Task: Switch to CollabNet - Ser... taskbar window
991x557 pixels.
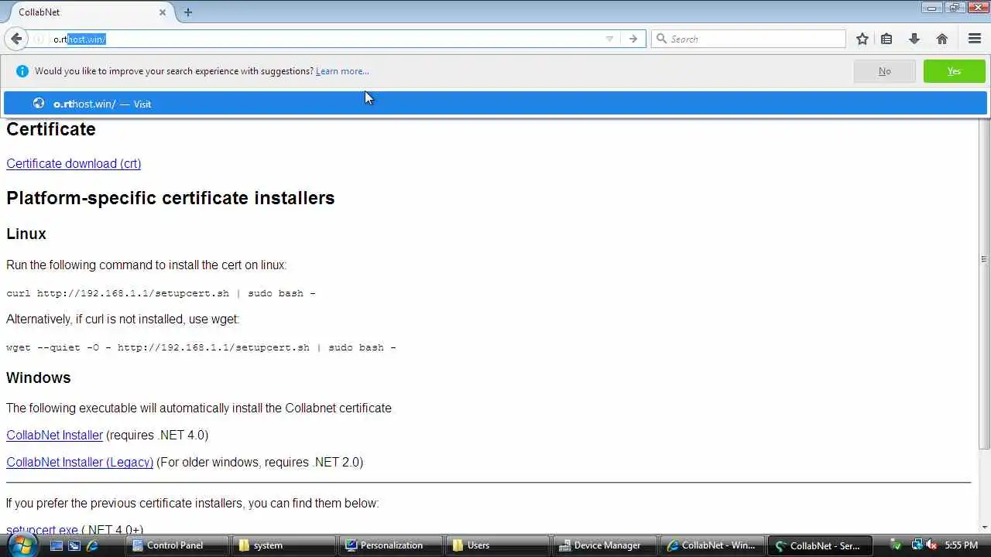Action: pyautogui.click(x=819, y=545)
